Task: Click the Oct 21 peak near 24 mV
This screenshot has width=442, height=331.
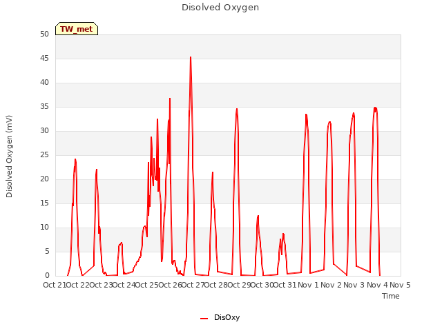Action: click(x=75, y=159)
